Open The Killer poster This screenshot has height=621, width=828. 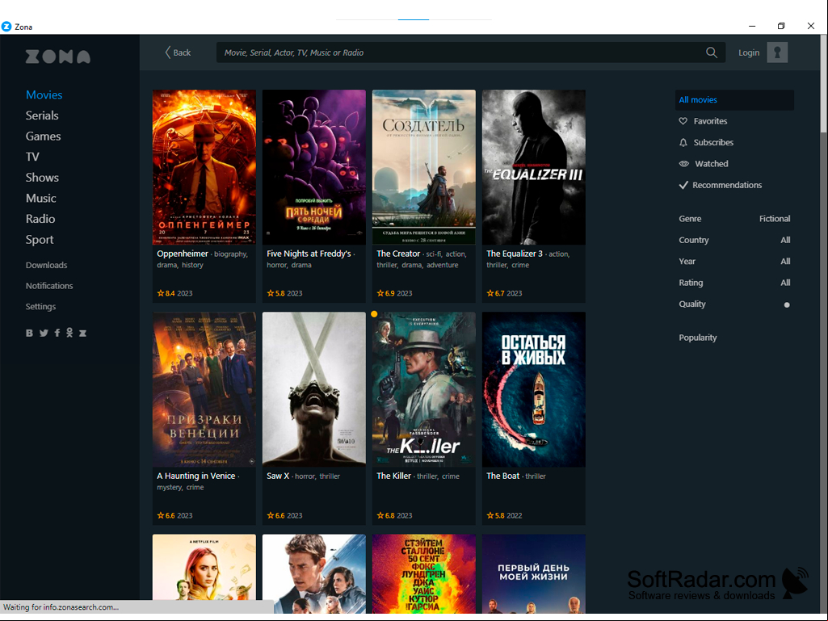pos(423,389)
